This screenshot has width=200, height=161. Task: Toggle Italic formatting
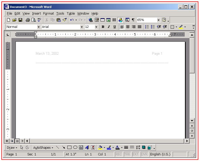coord(109,27)
